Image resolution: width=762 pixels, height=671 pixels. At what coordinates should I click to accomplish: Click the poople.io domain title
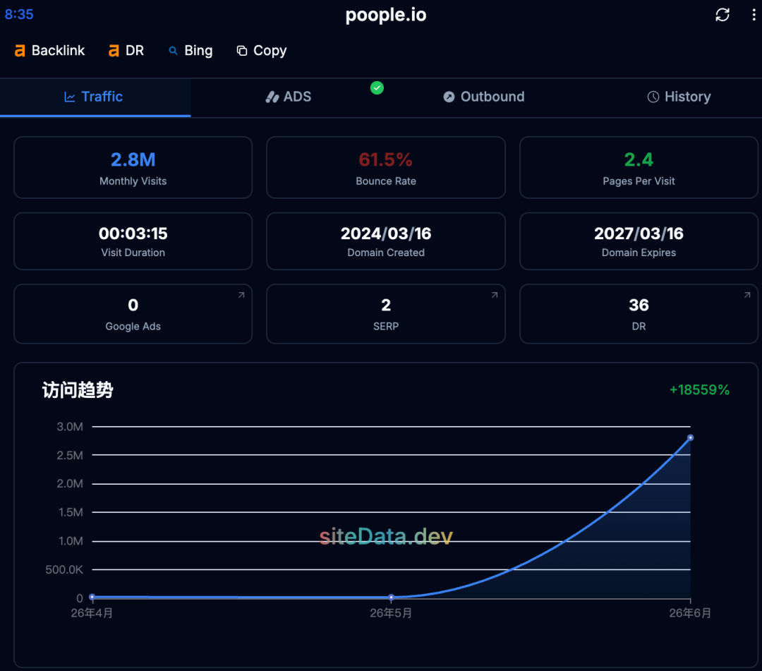click(386, 15)
